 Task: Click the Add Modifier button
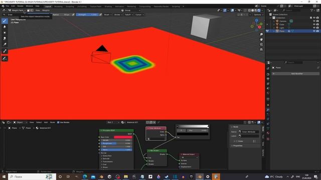point(295,73)
